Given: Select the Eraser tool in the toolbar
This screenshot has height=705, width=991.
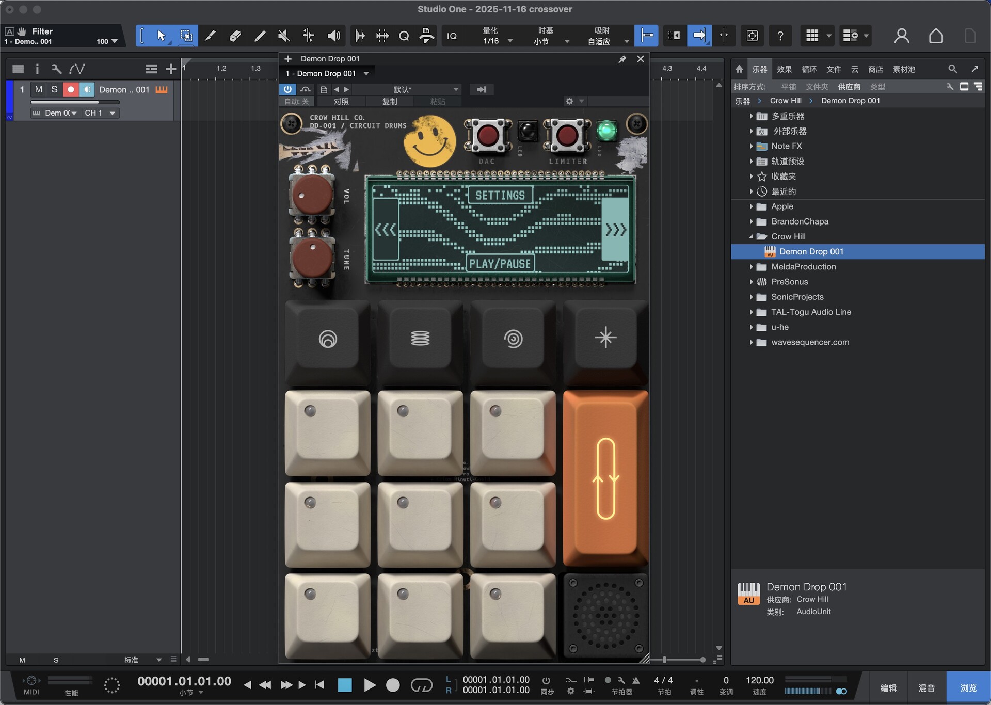Looking at the screenshot, I should (235, 36).
